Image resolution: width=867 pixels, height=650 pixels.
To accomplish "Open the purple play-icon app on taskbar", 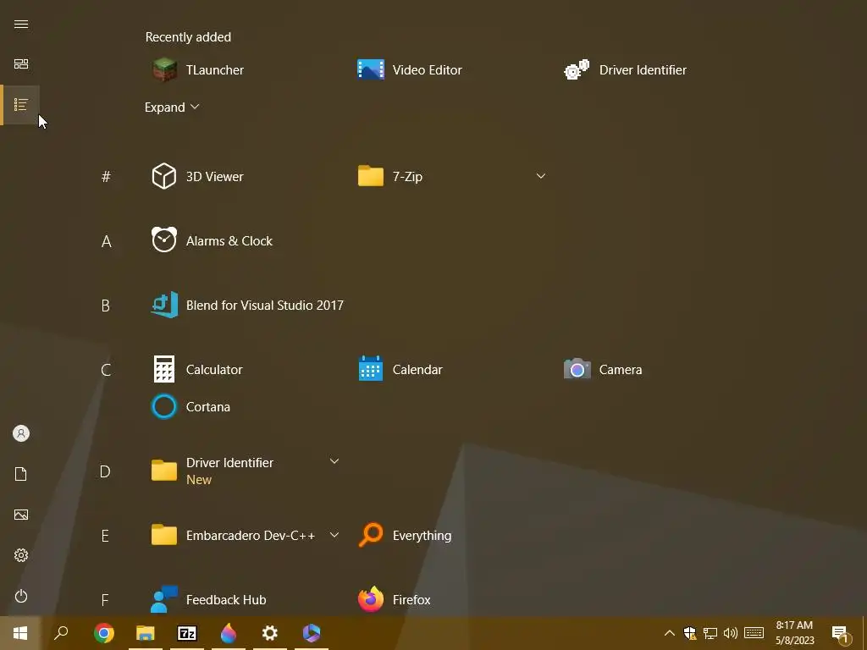I will click(x=312, y=633).
